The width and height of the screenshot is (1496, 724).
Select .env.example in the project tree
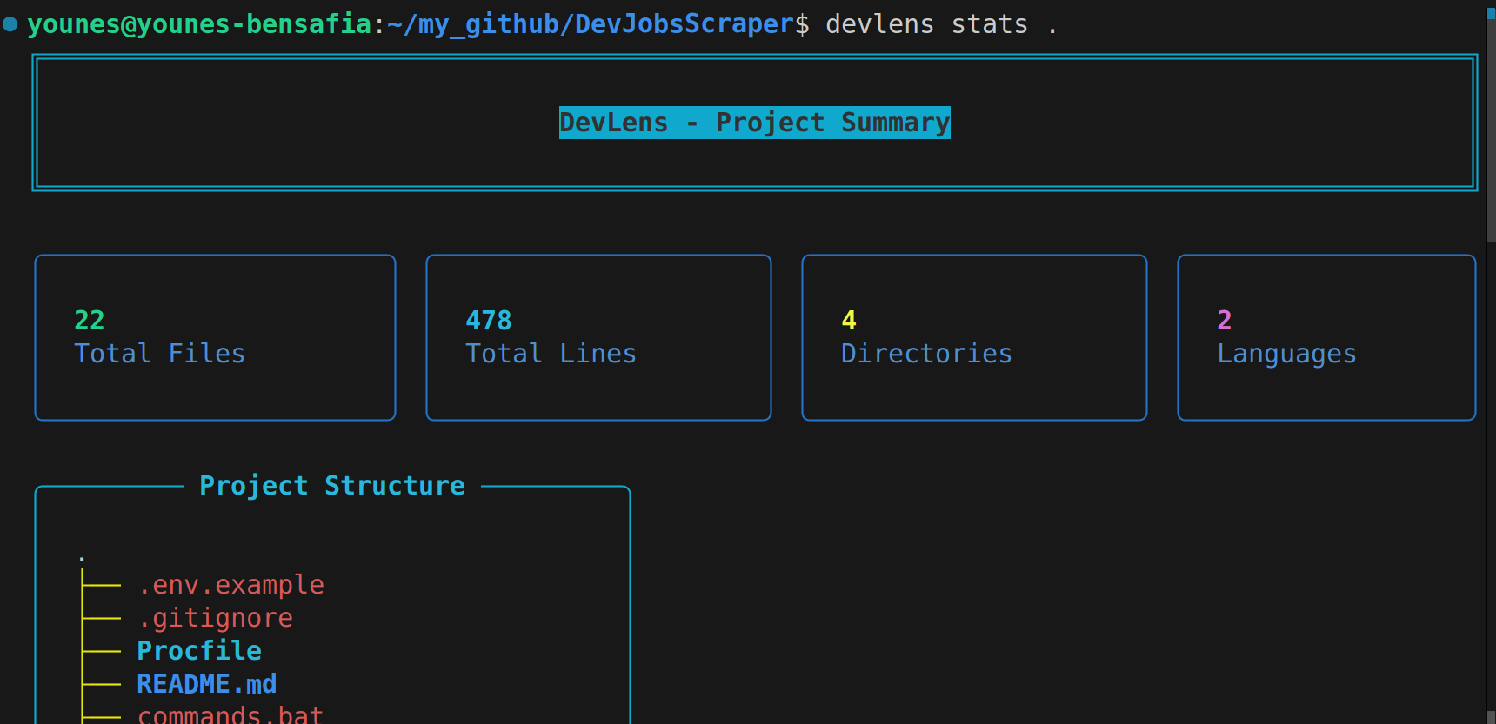[x=230, y=585]
